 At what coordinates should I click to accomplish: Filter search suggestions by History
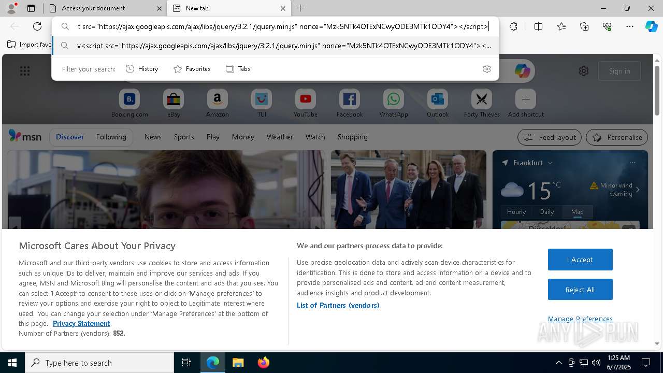[x=142, y=69]
